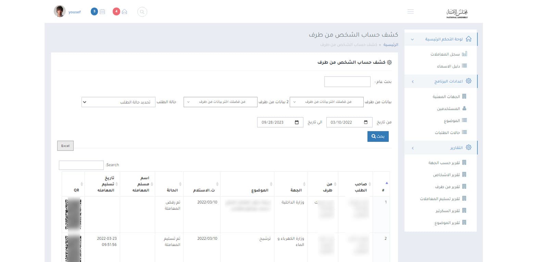Open calendar picker in the الي تاريخ field
Screen dimensions: 537x262
297,122
